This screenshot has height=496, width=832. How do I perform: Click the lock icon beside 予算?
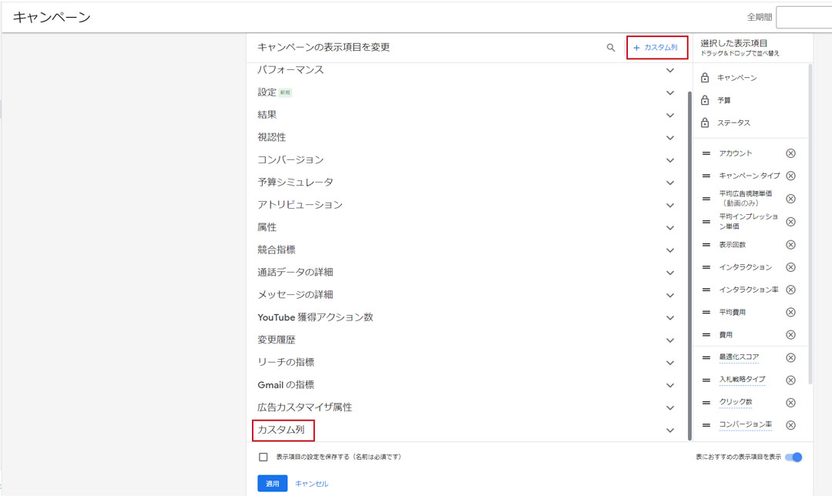point(706,99)
